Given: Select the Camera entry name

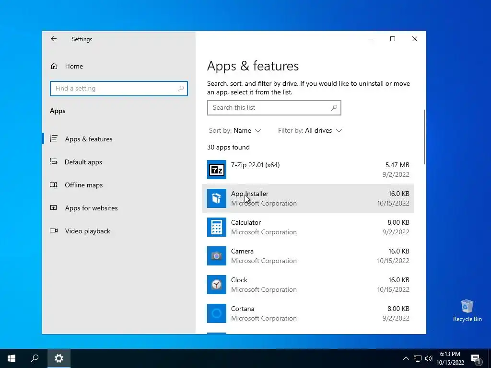Looking at the screenshot, I should click(242, 251).
